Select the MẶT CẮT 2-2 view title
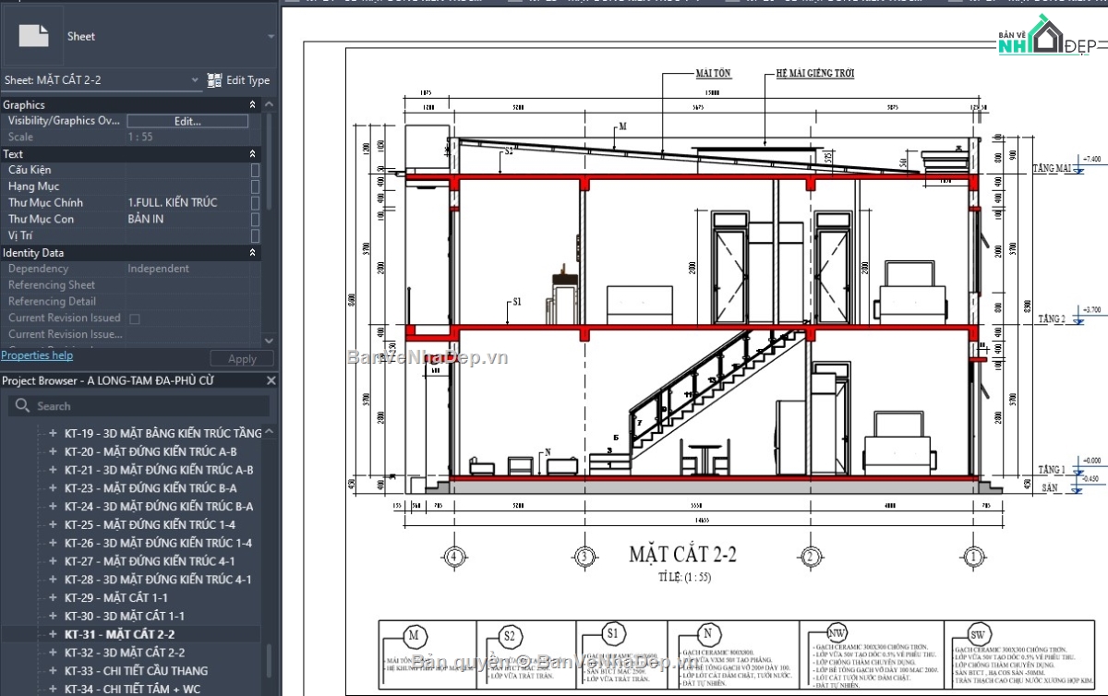 [x=682, y=555]
